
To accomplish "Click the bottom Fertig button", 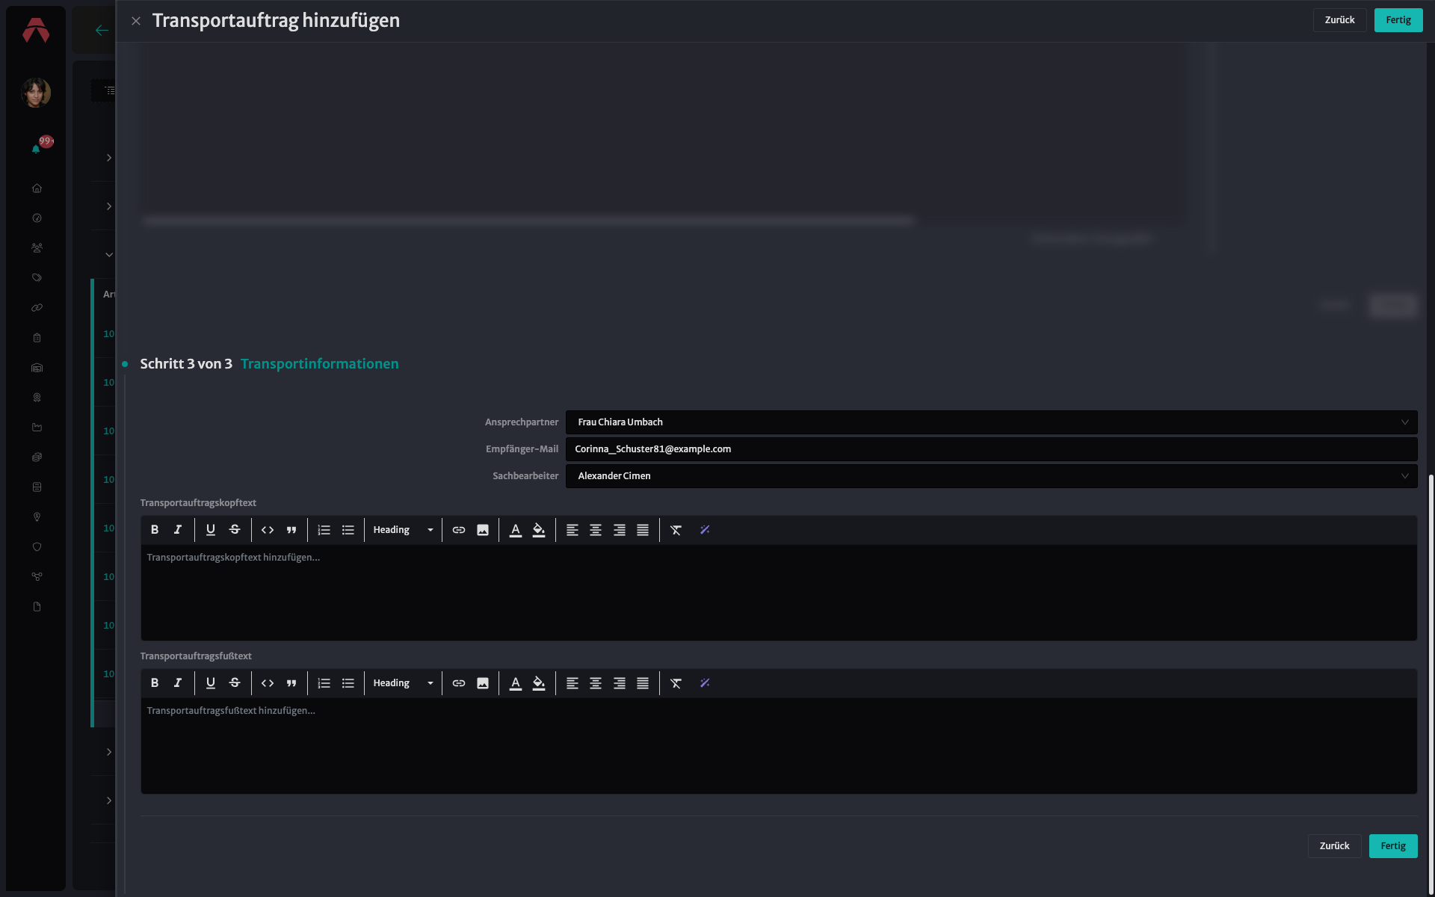I will pos(1393,846).
